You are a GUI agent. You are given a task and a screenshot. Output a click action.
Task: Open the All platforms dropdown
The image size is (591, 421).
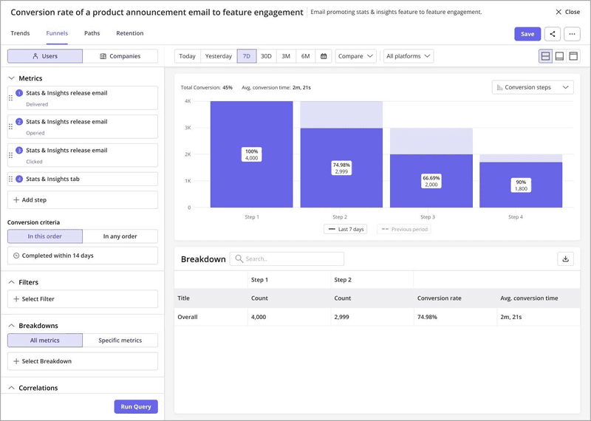click(408, 56)
